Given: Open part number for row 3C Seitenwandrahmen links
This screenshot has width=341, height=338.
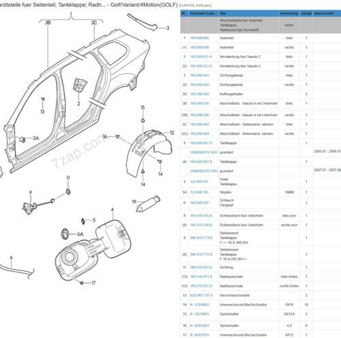Looking at the screenshot, I should pos(200,124).
